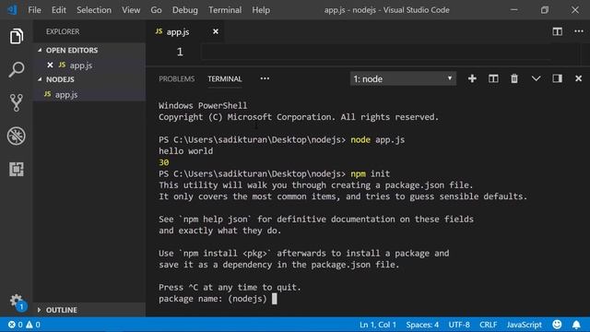The image size is (590, 332).
Task: Click the panel chevron down icon
Action: (x=536, y=78)
